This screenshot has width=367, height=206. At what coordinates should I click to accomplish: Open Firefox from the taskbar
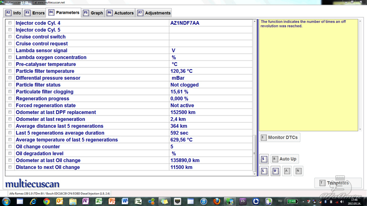(217, 201)
